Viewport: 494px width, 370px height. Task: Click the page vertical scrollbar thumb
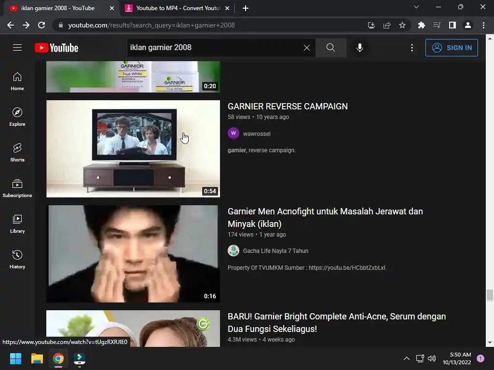489,295
